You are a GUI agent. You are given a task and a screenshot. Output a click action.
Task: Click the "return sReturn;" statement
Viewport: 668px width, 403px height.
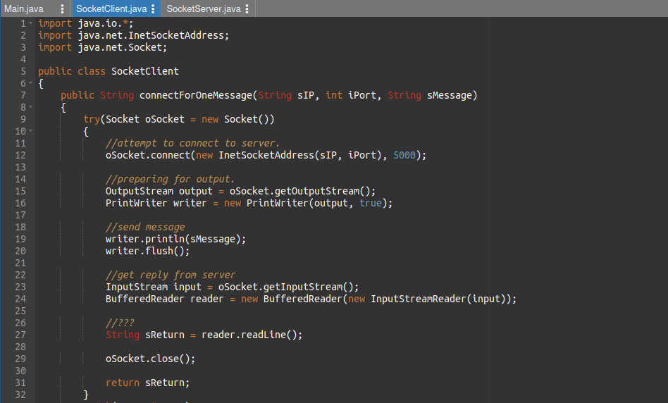[x=147, y=383]
